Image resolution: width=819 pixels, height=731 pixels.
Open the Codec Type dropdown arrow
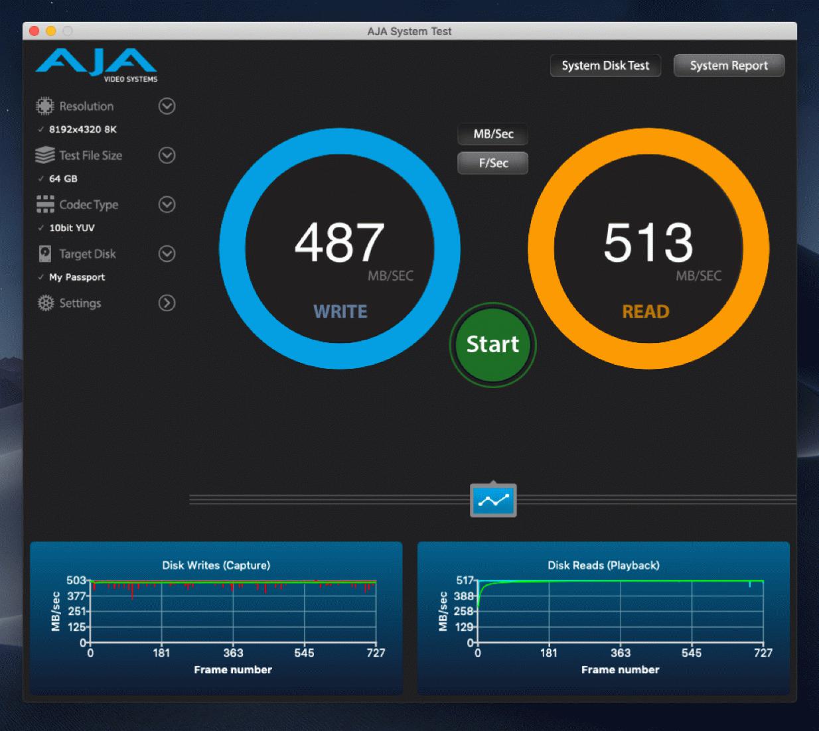click(167, 204)
